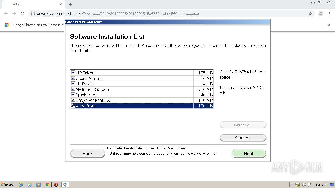Reload the page in Chrome

[23, 14]
